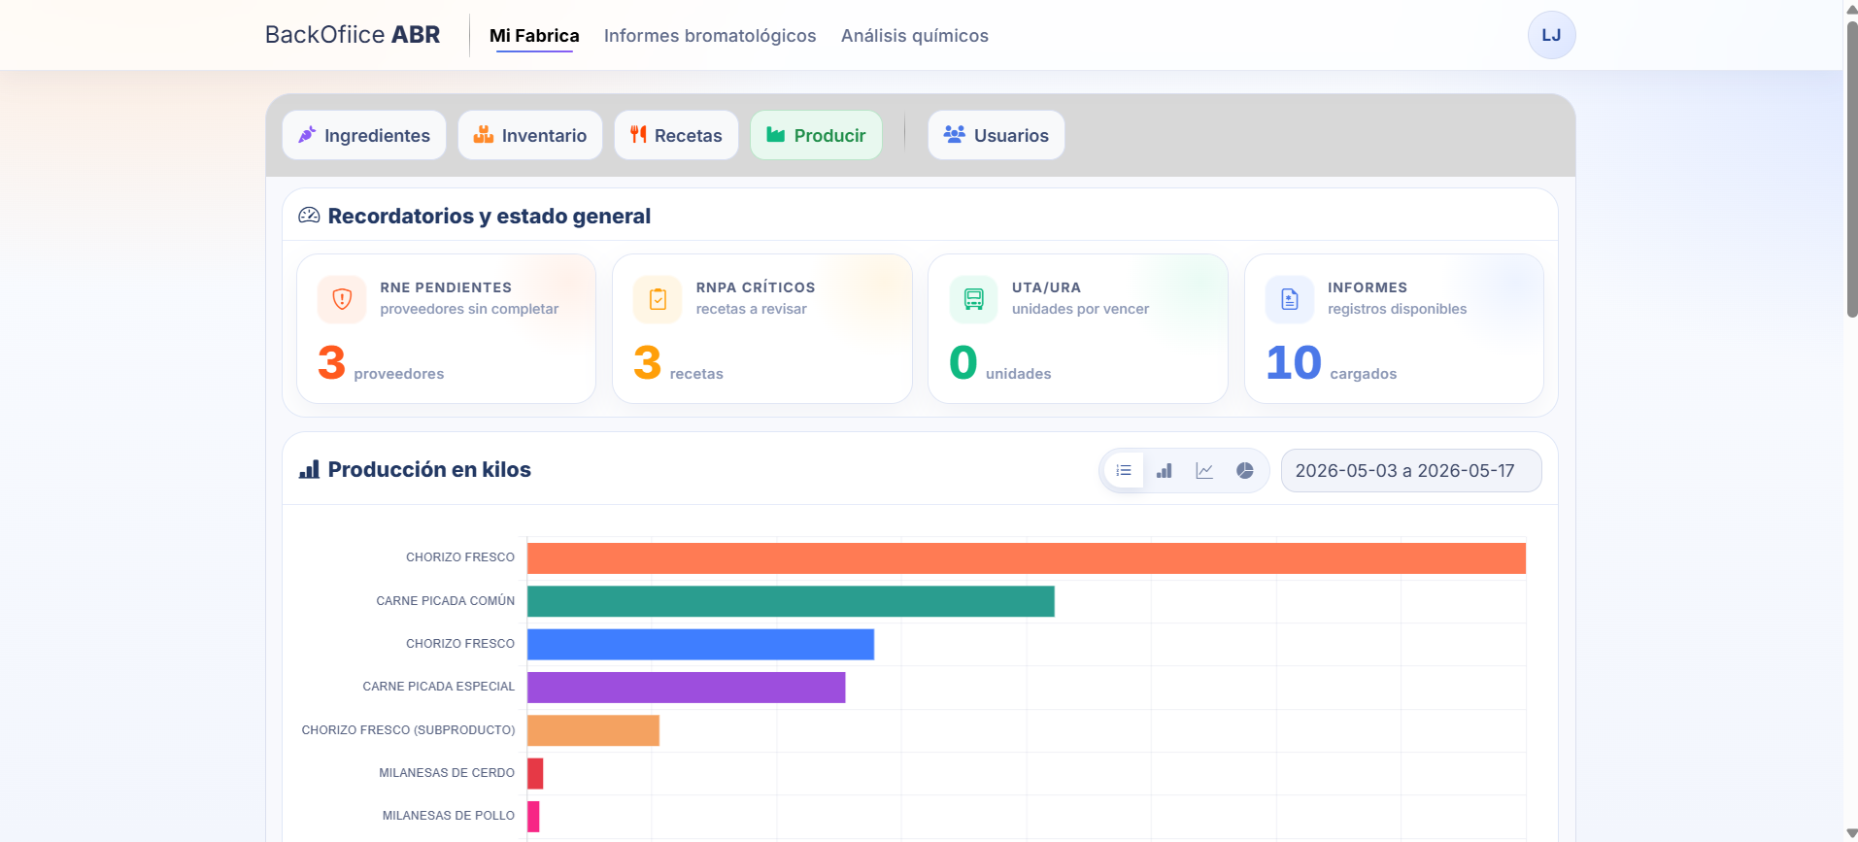The height and width of the screenshot is (842, 1858).
Task: Click the "MILANESAS DE CERDO" axis label
Action: pos(447,773)
